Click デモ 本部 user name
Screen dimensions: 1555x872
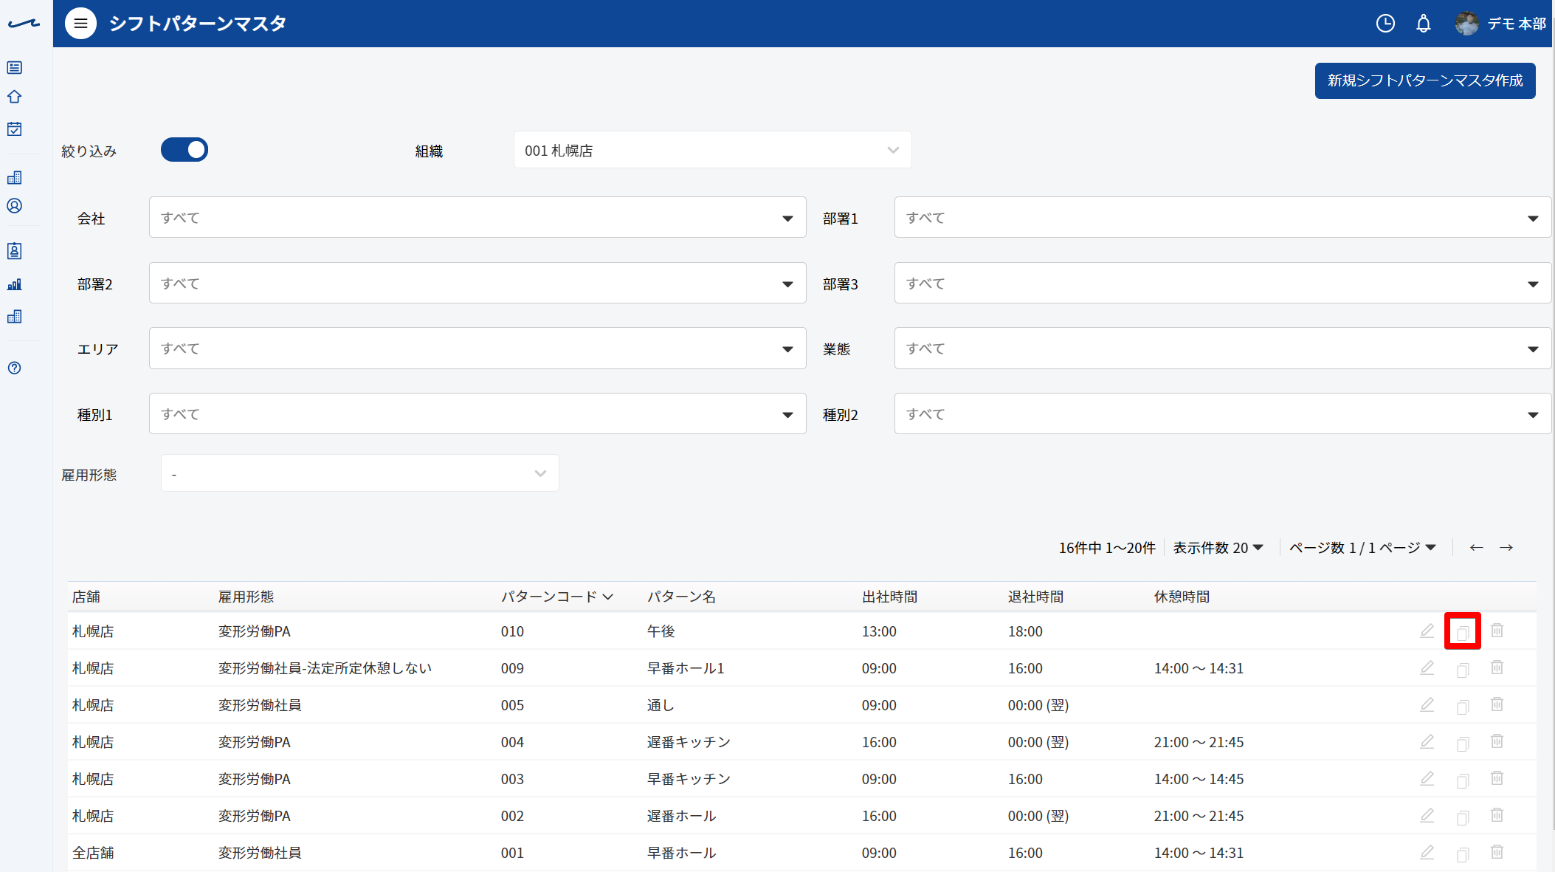[x=1517, y=24]
